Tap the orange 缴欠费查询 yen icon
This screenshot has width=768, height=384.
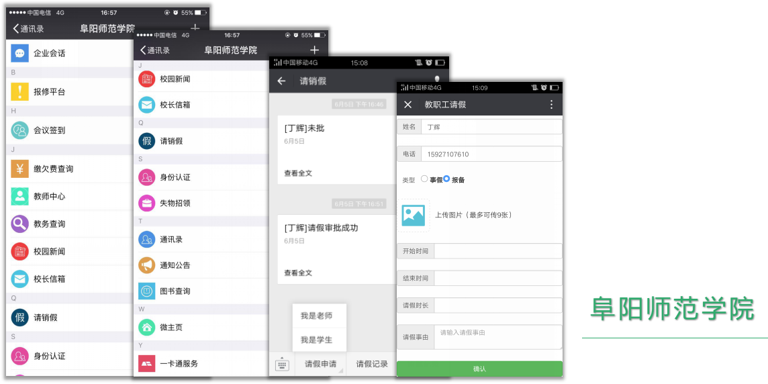coord(19,169)
